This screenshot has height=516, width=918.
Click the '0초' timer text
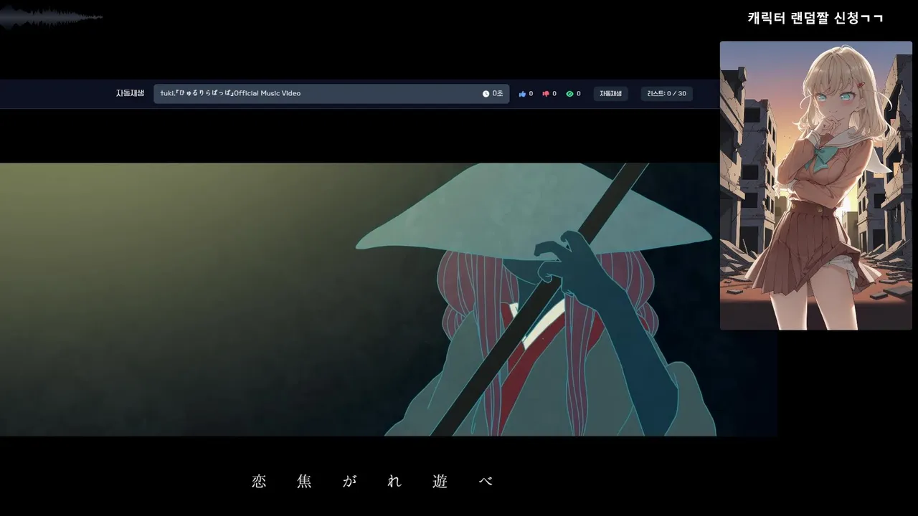(498, 94)
